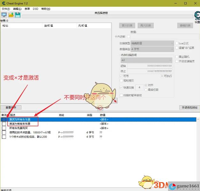Click the save floppy disk icon
Image resolution: width=200 pixels, height=191 pixels.
coord(18,15)
